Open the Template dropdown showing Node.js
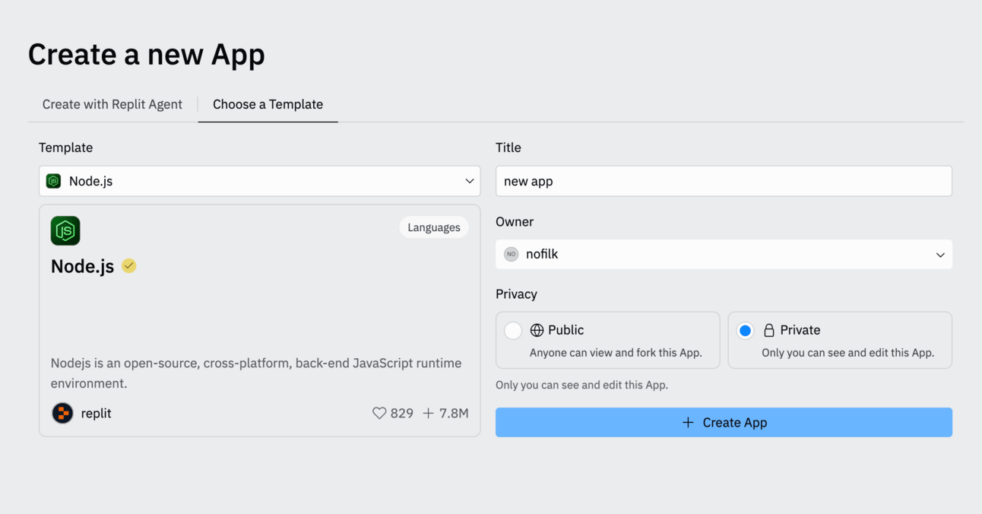Viewport: 982px width, 514px height. coord(260,181)
